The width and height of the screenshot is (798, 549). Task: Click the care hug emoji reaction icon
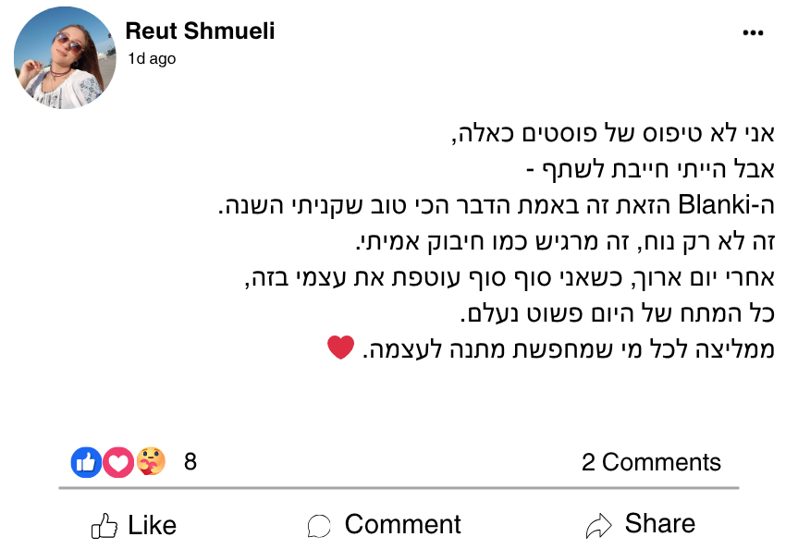pyautogui.click(x=149, y=462)
